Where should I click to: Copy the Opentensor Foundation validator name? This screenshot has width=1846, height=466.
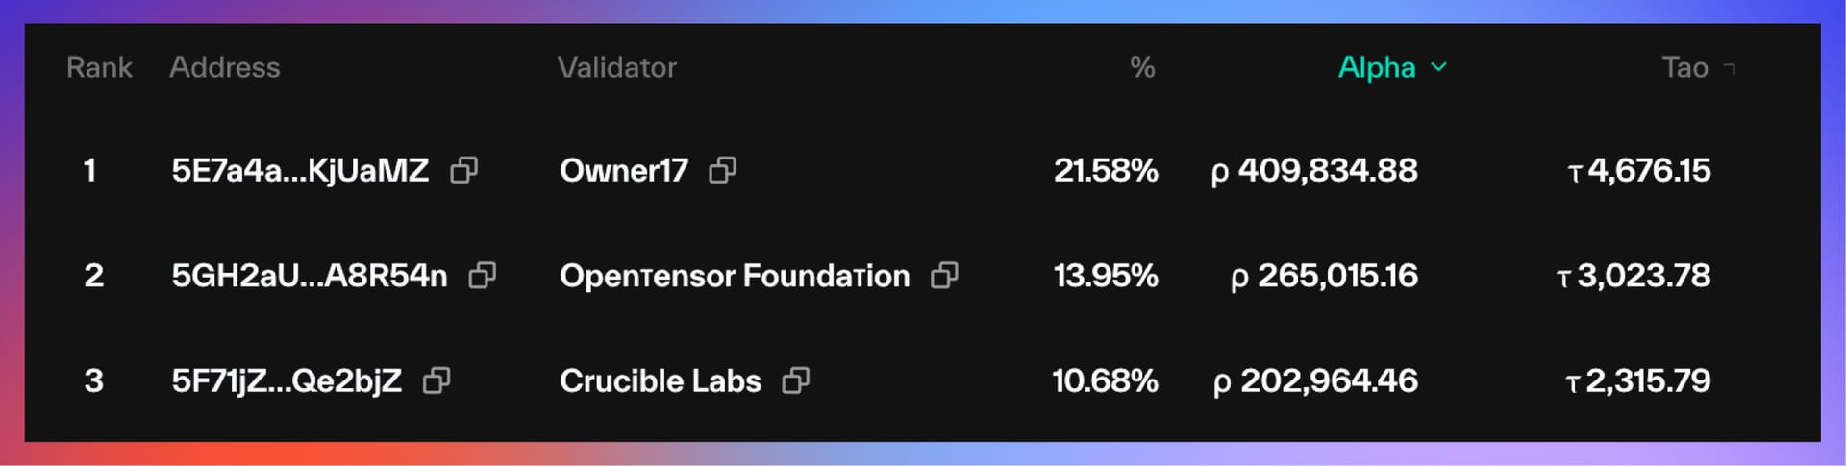click(945, 276)
